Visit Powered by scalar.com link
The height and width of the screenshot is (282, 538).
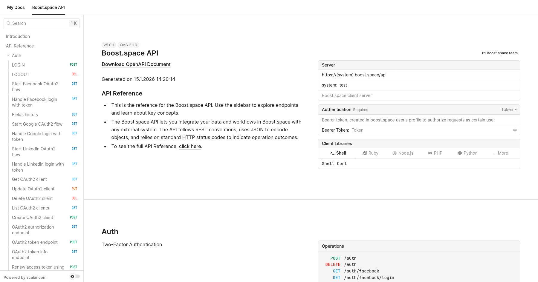point(25,277)
